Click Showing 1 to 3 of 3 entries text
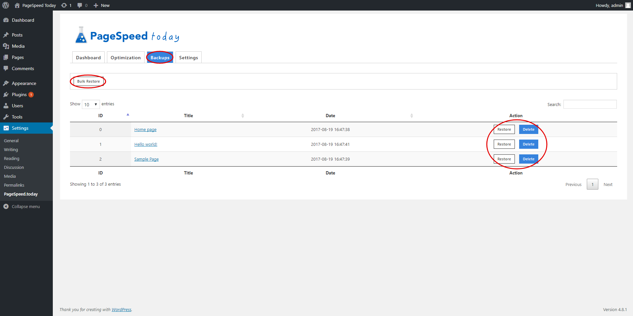Image resolution: width=633 pixels, height=316 pixels. pos(95,184)
